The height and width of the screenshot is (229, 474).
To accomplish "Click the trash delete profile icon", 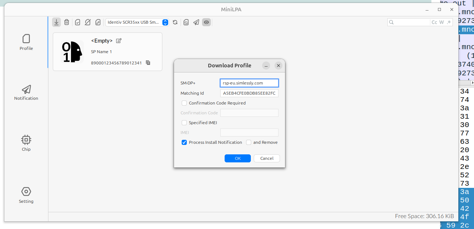I will coord(67,22).
